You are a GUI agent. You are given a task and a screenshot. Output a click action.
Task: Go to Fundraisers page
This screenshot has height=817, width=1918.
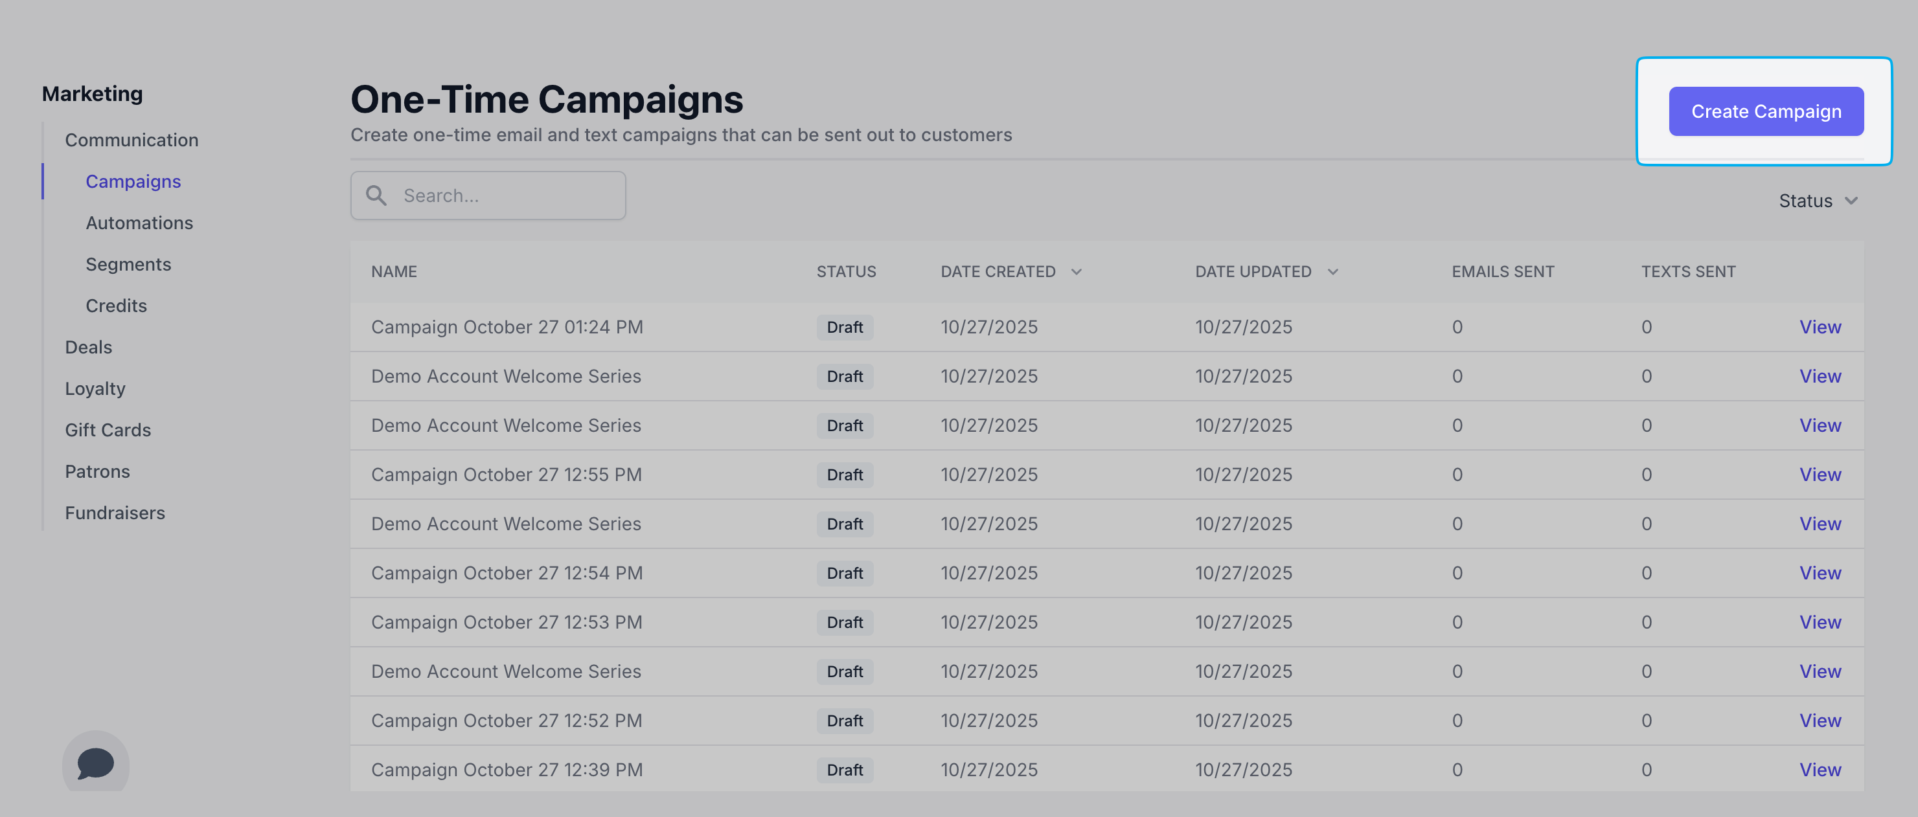pyautogui.click(x=115, y=513)
